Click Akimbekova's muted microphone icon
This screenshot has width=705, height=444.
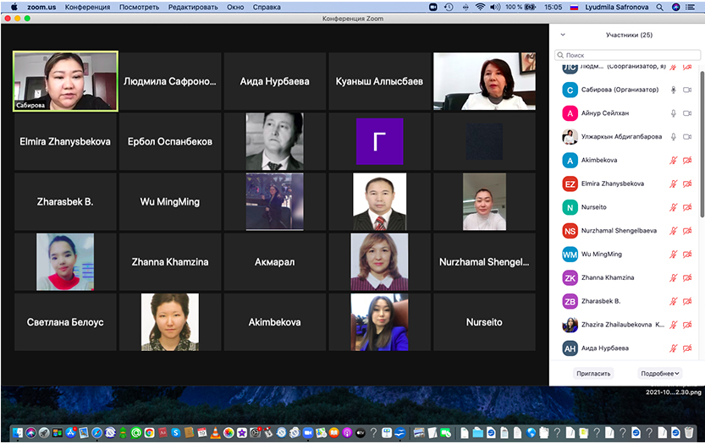click(675, 160)
